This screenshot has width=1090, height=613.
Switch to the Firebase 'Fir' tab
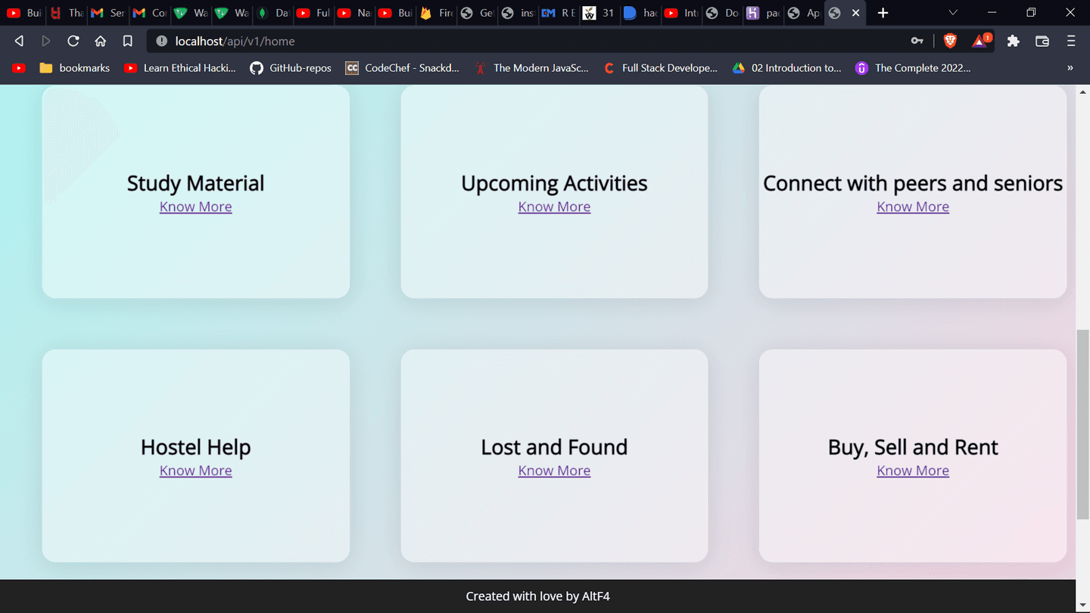(437, 13)
